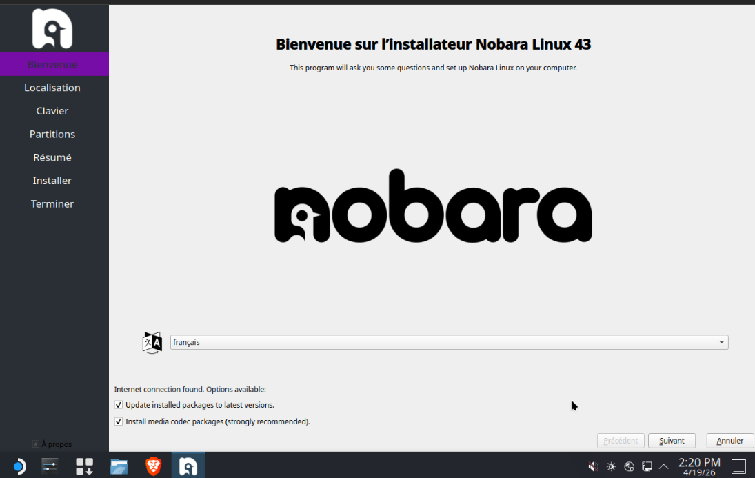Expand the hidden system tray icons arrow
The height and width of the screenshot is (478, 755).
664,467
